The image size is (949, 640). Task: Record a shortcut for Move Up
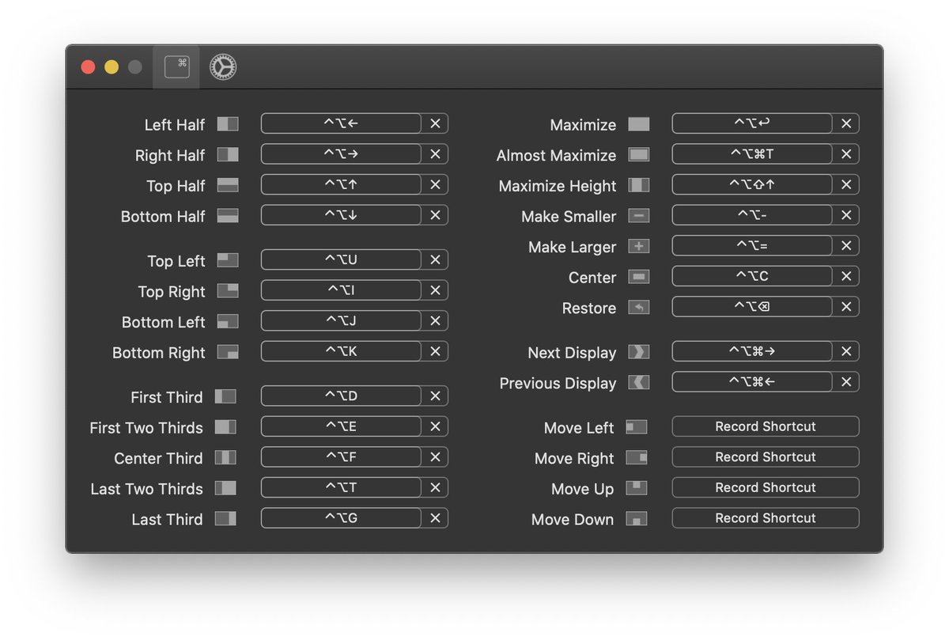click(x=766, y=487)
